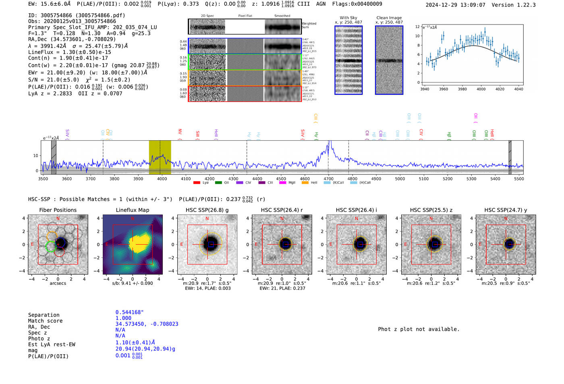Click the Clean Image panel
Viewport: 564px width, 384px height.
click(x=389, y=60)
